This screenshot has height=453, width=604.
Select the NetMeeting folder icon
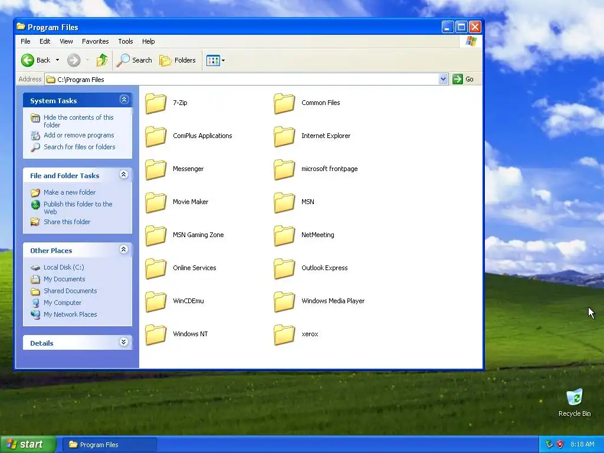click(x=284, y=235)
